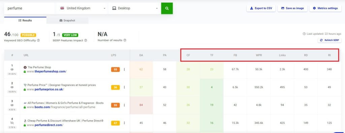Click the perfume keyword input field
Image resolution: width=345 pixels, height=133 pixels.
click(x=29, y=8)
